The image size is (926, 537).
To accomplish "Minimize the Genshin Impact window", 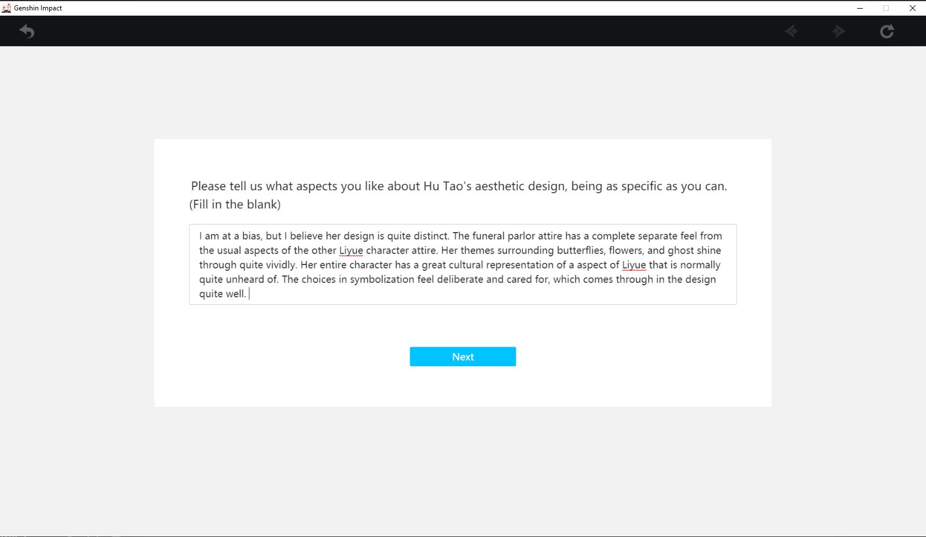I will tap(859, 8).
